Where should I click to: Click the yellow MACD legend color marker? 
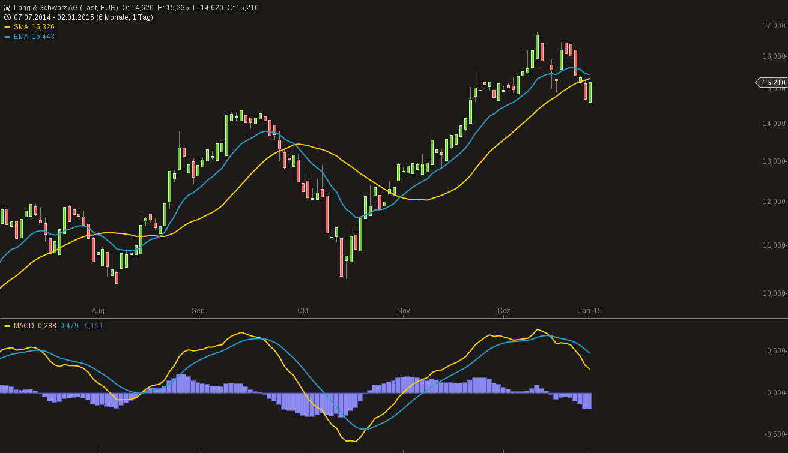7,326
